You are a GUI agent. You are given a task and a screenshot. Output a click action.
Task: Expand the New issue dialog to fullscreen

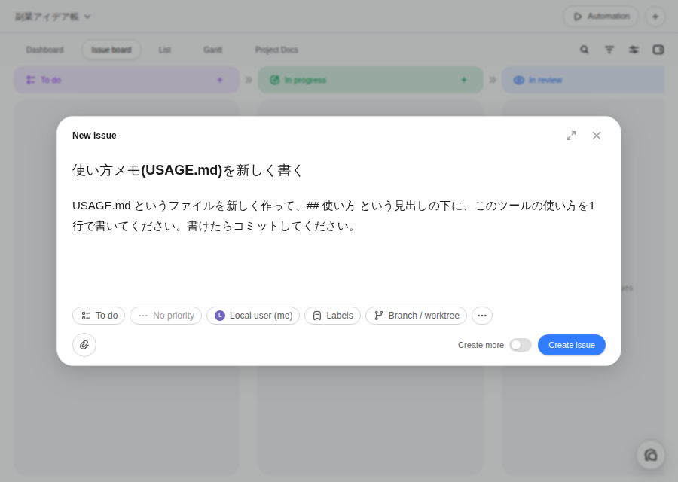571,136
